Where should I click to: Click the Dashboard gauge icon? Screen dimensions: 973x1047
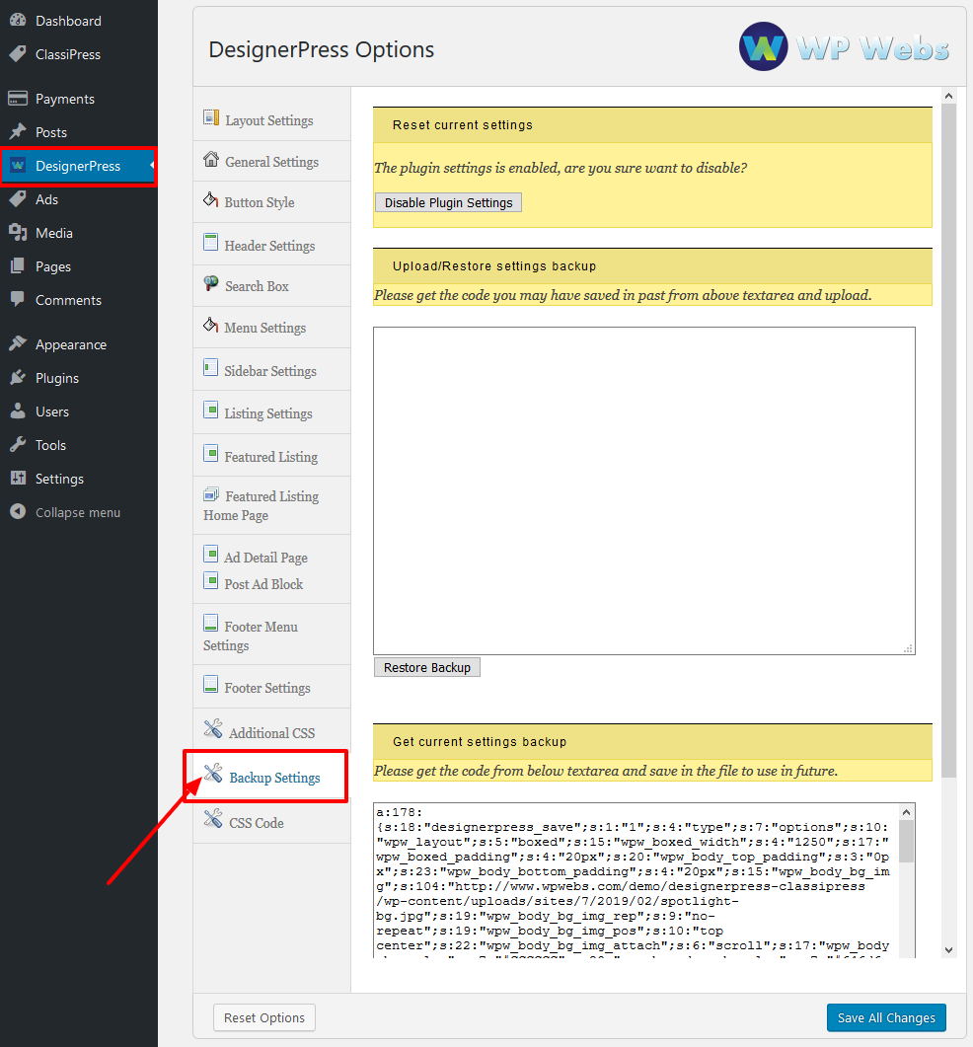(x=18, y=20)
